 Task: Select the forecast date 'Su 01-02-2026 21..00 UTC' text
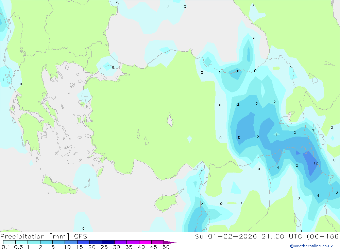click(x=249, y=236)
